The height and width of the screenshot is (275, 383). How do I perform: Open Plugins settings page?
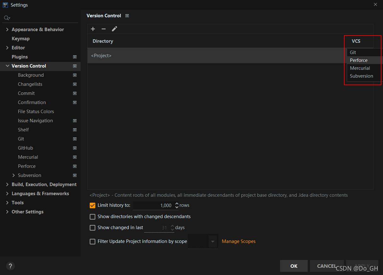pyautogui.click(x=20, y=57)
